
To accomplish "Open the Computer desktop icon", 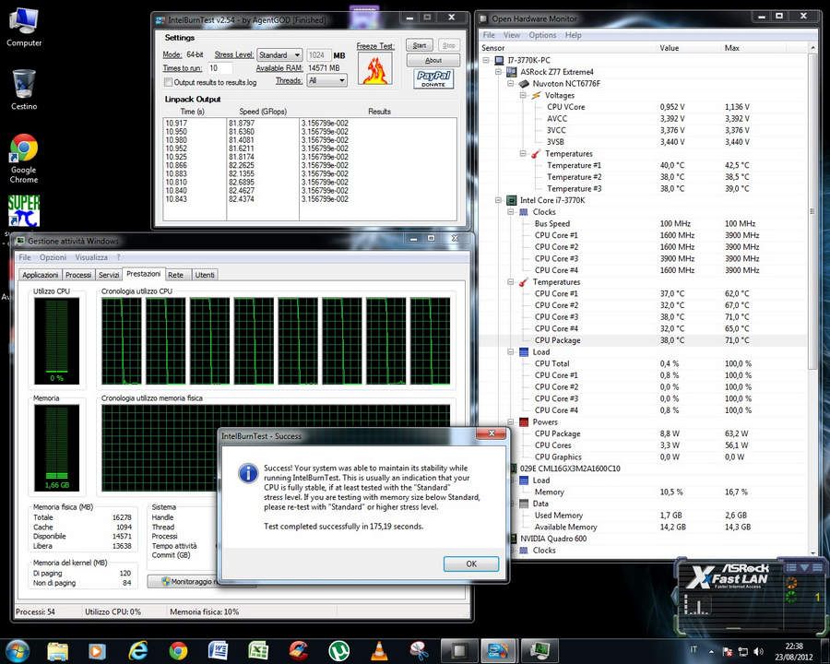I will pos(24,27).
